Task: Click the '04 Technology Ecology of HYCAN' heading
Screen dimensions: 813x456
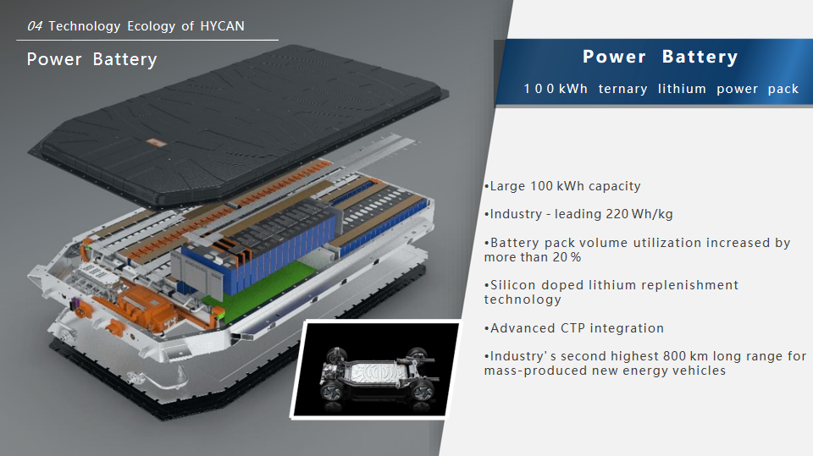Action: 135,26
